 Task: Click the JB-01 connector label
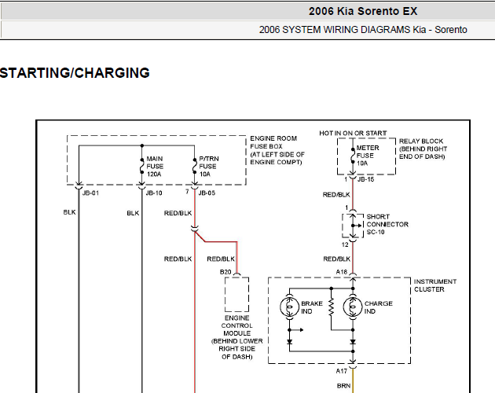pos(90,193)
